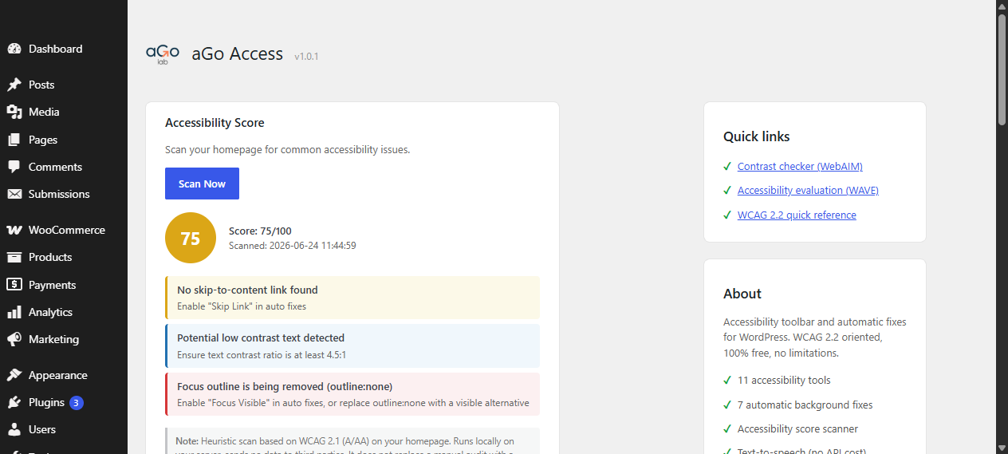Click the yellow 75 score circle

(x=191, y=238)
